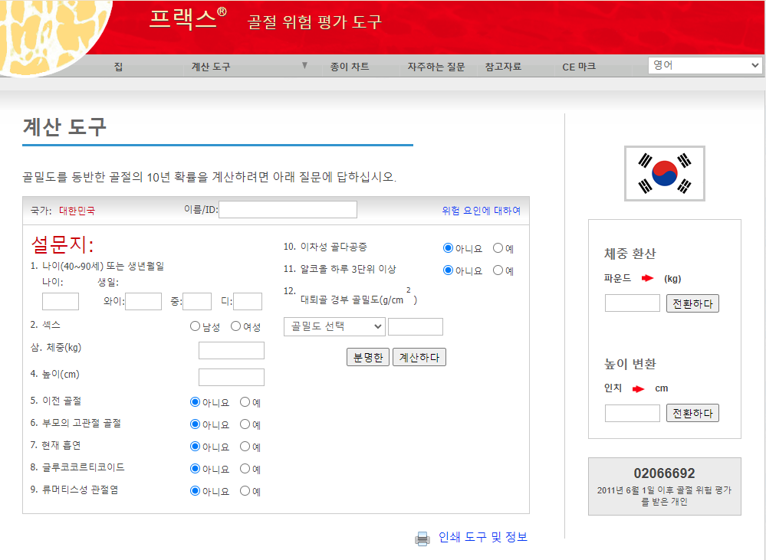
Task: Open the CE 마크 menu item
Action: point(579,67)
